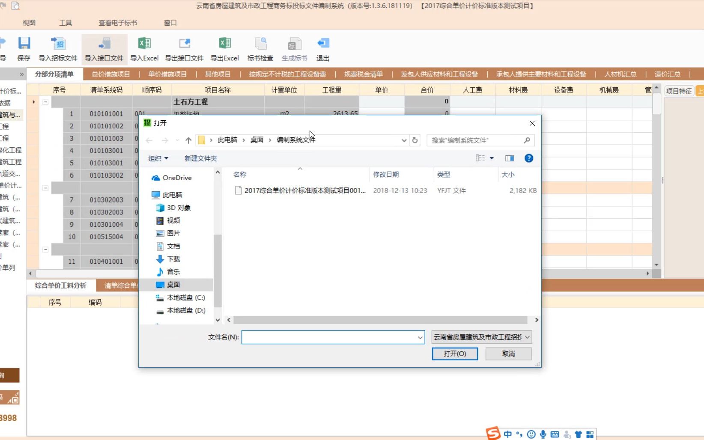Open view options dropdown arrow

pos(492,158)
